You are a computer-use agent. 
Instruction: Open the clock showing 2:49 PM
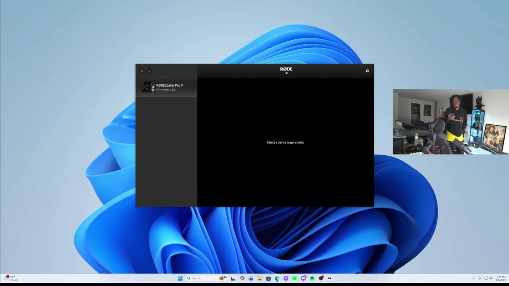[x=501, y=278]
